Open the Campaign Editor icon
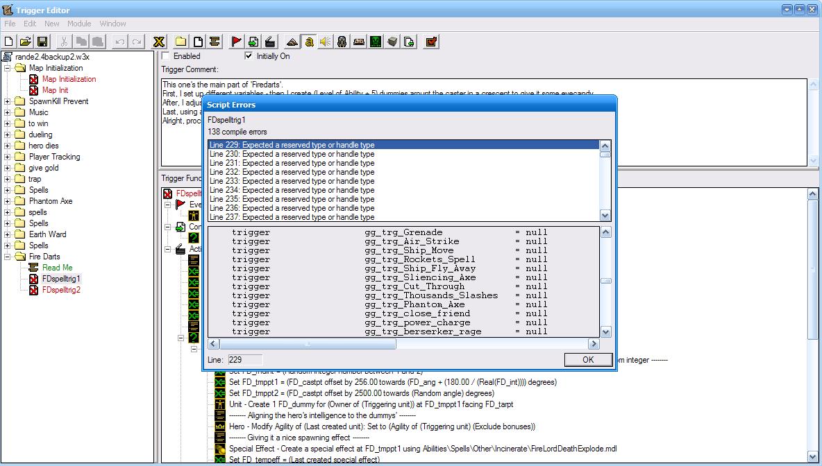This screenshot has width=822, height=466. 359,42
